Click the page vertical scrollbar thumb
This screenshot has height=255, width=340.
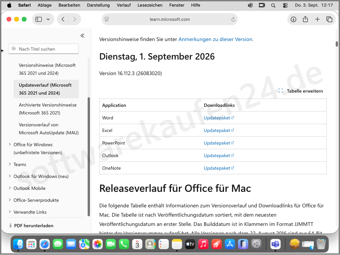pos(337,44)
